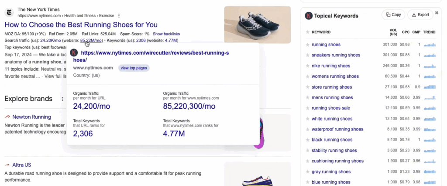Viewport: 447px width, 186px height.
Task: Close the Topical Keywords panel
Action: point(437,13)
